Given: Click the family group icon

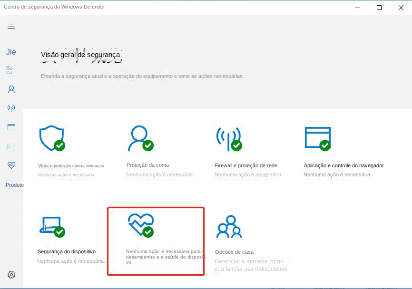Looking at the screenshot, I should point(229,227).
